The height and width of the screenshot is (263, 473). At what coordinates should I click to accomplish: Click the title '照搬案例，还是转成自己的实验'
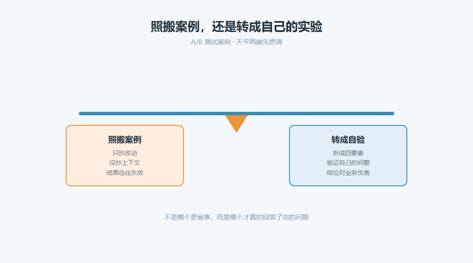[236, 27]
